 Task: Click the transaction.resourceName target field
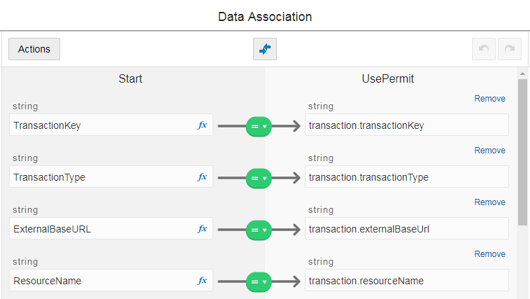tap(406, 281)
